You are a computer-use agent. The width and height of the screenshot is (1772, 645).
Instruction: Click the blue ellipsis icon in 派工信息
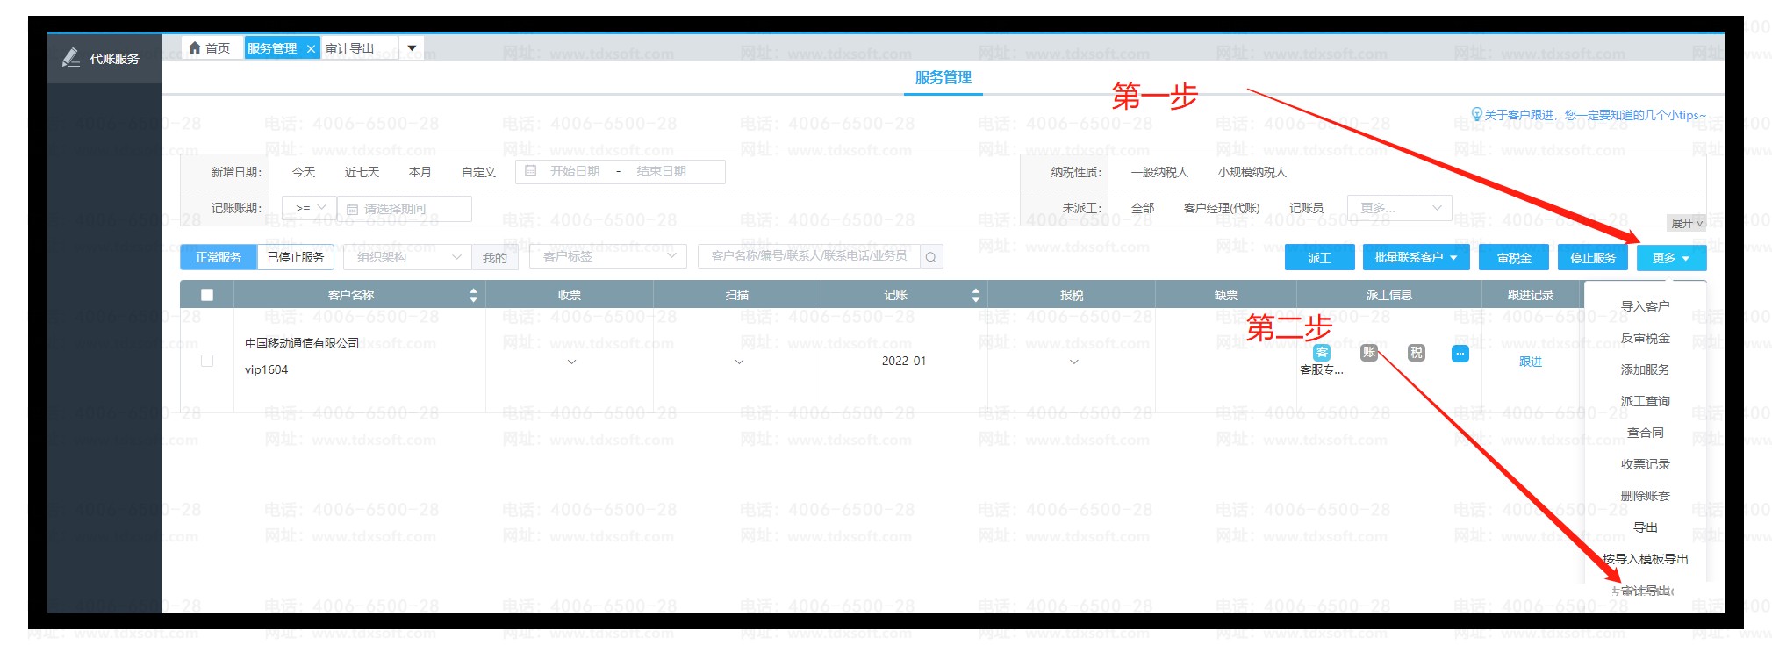click(x=1460, y=354)
